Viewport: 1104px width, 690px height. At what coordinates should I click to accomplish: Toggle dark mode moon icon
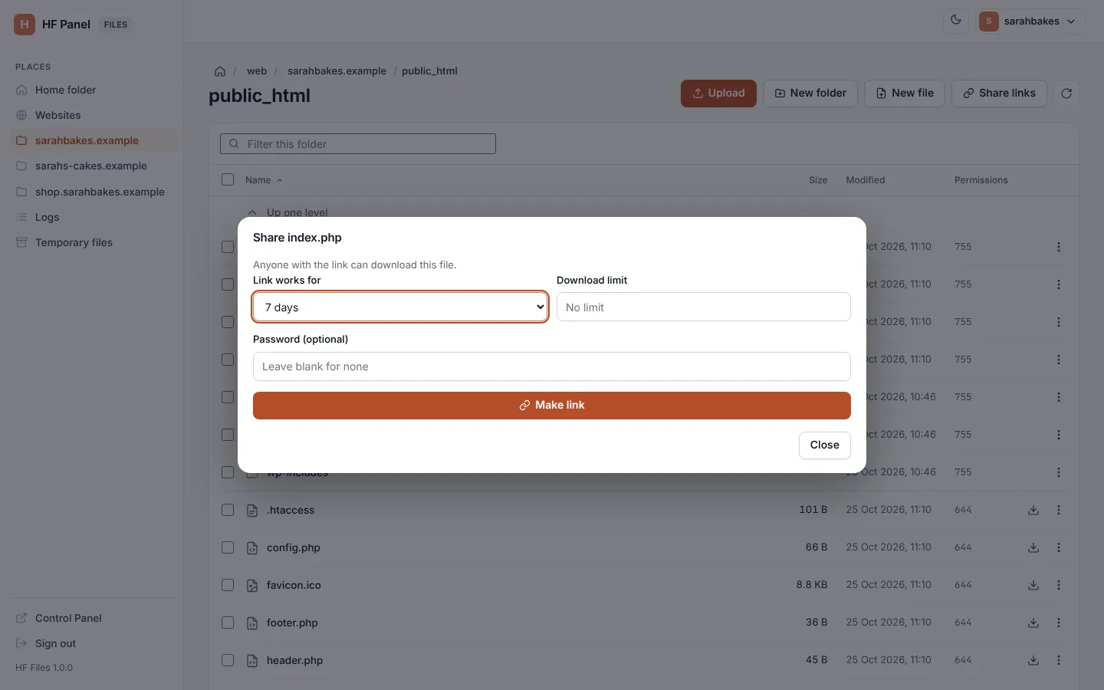(956, 21)
